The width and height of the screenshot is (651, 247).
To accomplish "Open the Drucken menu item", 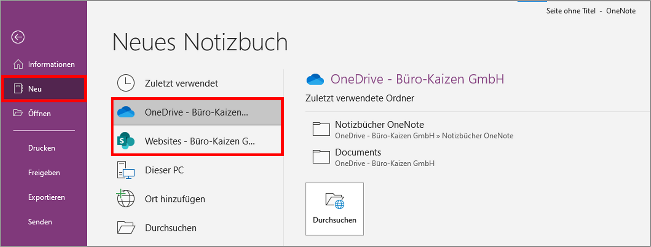I will point(42,148).
